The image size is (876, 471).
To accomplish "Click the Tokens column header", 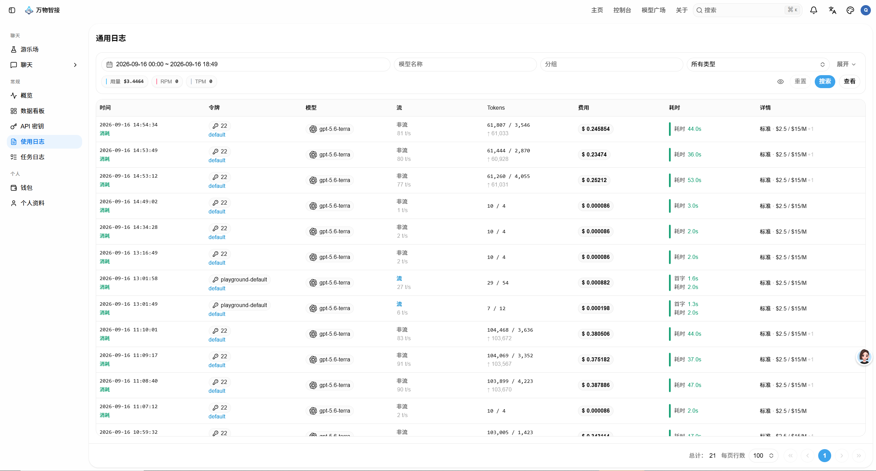I will coord(496,108).
